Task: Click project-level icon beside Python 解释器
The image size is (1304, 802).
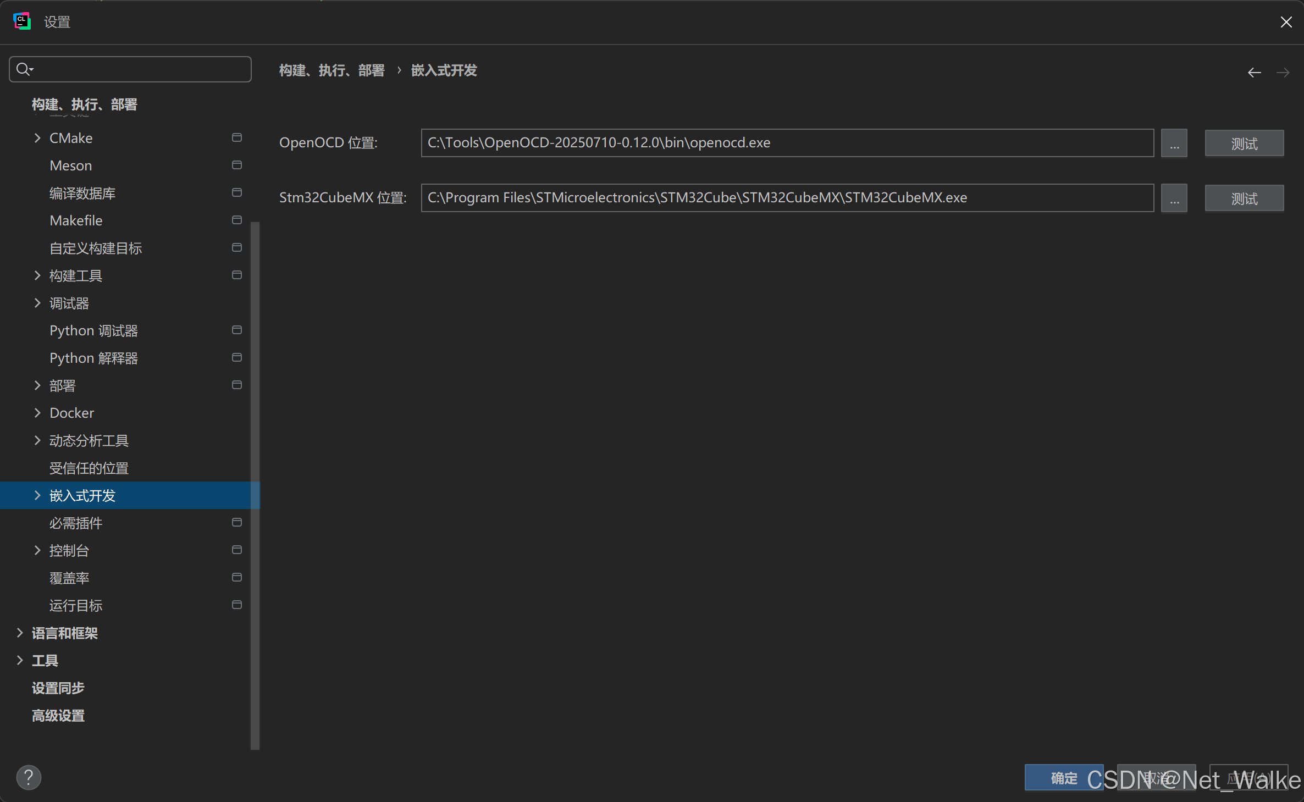Action: point(237,357)
